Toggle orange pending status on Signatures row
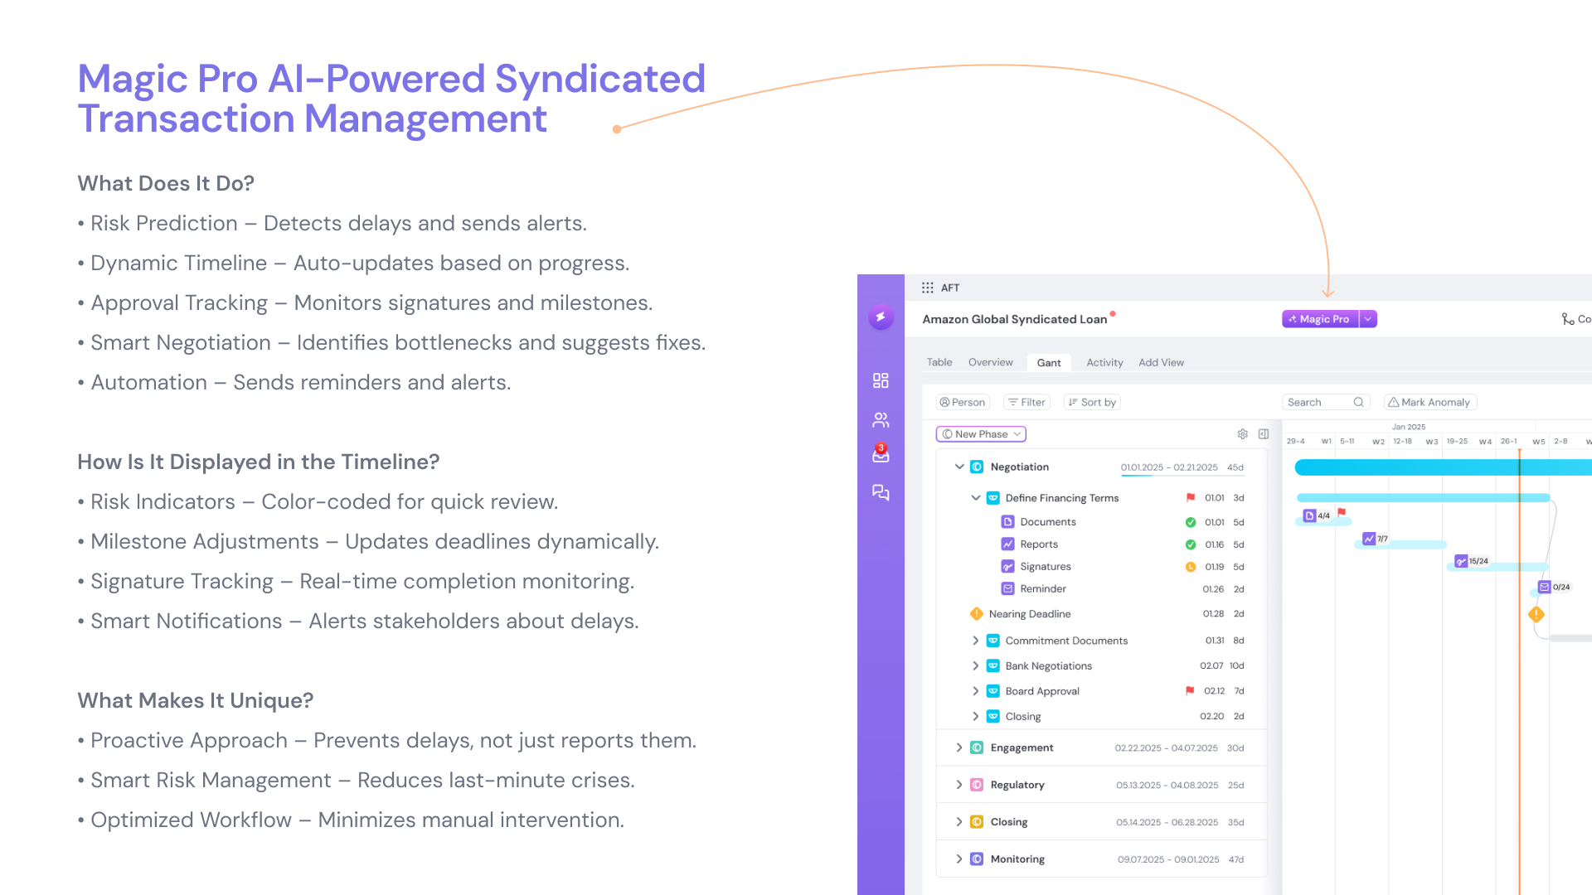 [1190, 567]
